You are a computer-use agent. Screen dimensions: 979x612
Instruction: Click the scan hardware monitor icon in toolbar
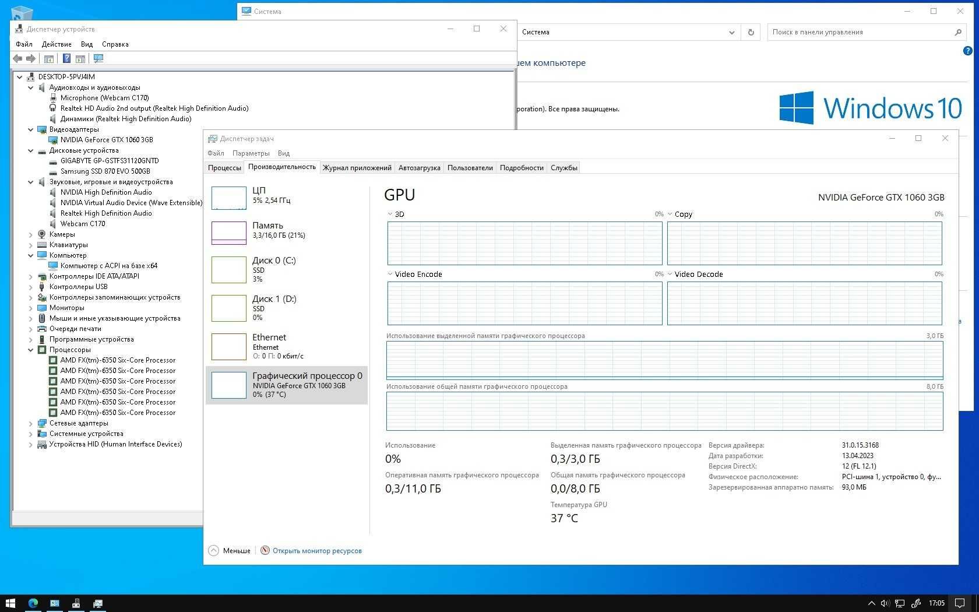coord(98,58)
